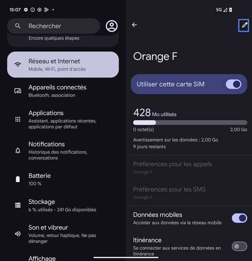Tap the bell icon next to Notifications
The image size is (252, 261).
pyautogui.click(x=18, y=151)
